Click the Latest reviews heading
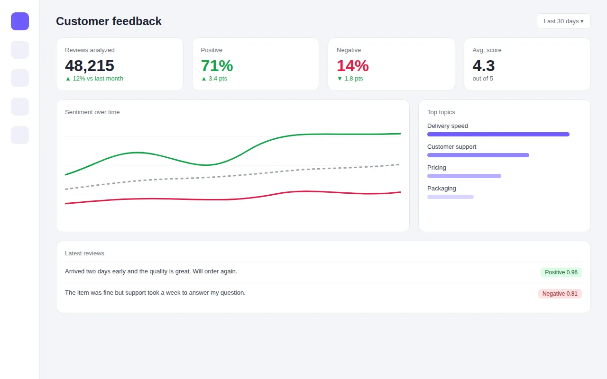This screenshot has width=607, height=379. (x=84, y=253)
